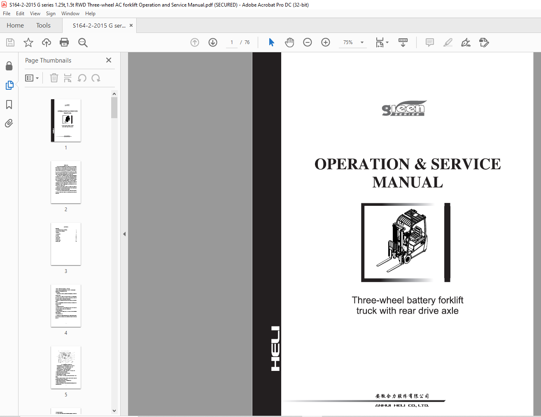The width and height of the screenshot is (541, 417).
Task: Click the print pages thumbnail icon
Action: click(68, 78)
